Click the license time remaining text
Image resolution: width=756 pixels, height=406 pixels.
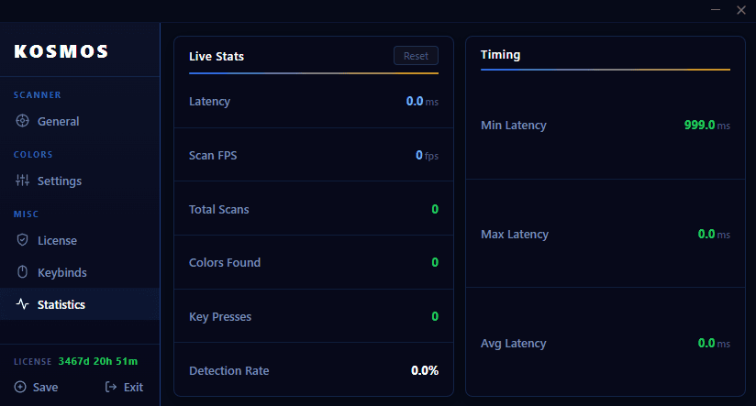click(x=98, y=361)
